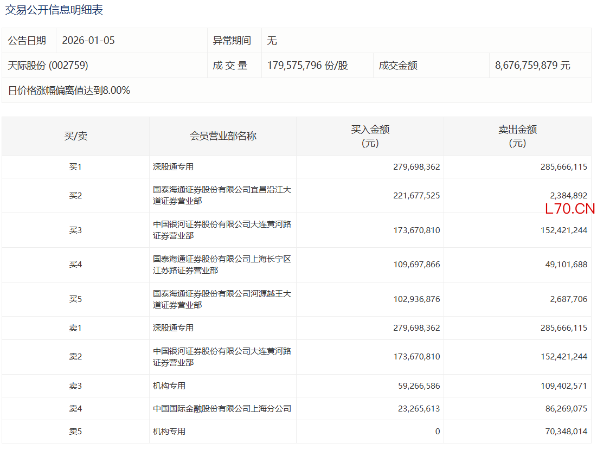The width and height of the screenshot is (597, 450).
Task: Click the 会员营业部名称 column header
Action: (223, 136)
